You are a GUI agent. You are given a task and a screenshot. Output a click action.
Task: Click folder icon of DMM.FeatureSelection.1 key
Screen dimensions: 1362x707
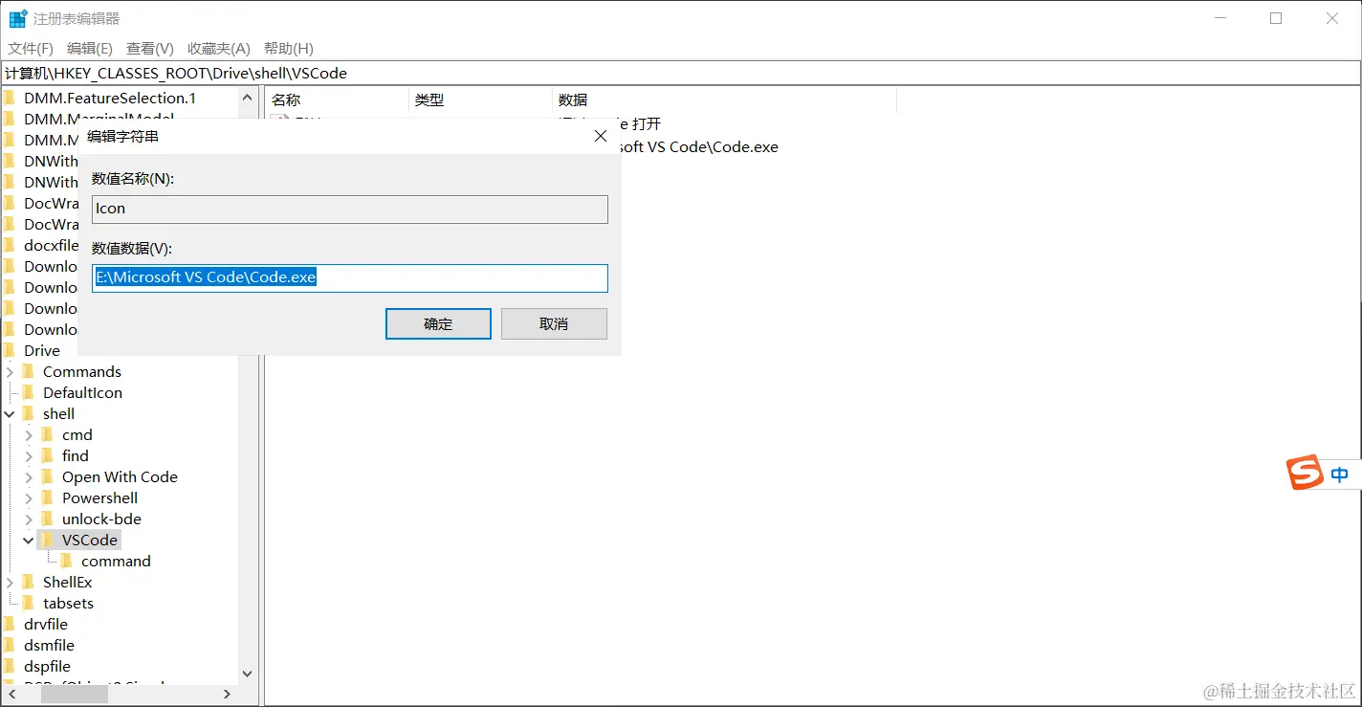(10, 98)
